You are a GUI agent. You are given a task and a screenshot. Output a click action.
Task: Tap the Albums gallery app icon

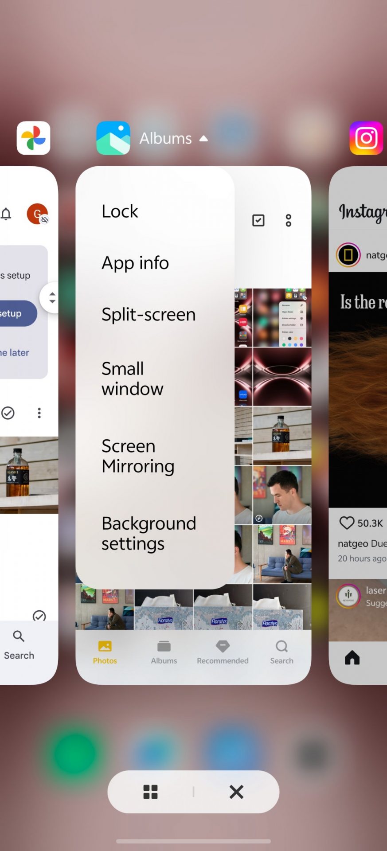113,138
